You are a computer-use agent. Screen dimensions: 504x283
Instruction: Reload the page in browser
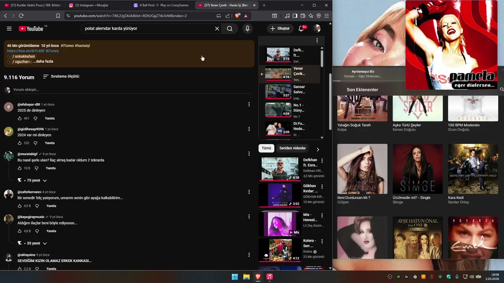click(x=21, y=16)
